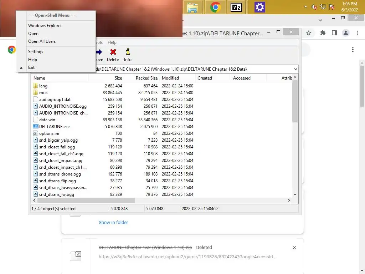Click the 7-Zip vertical scrollbar thumb
This screenshot has height=274, width=365.
pyautogui.click(x=295, y=101)
